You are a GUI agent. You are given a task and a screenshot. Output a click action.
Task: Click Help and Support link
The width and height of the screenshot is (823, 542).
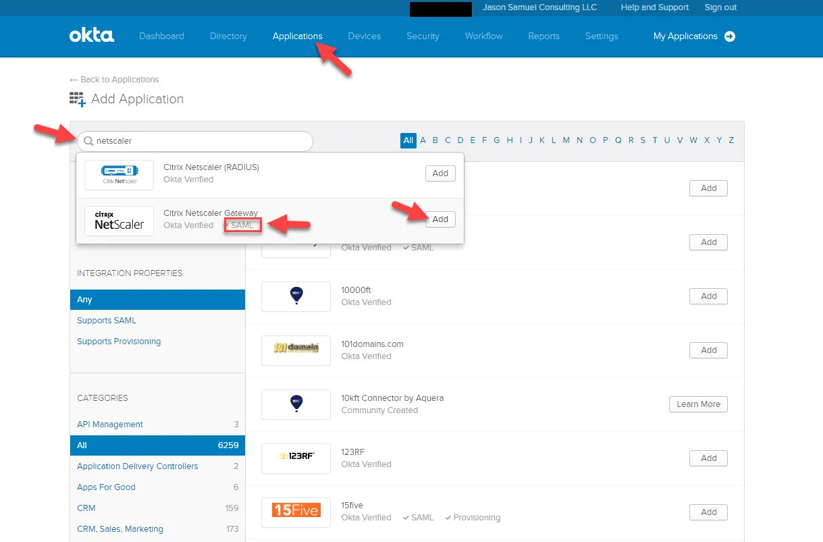(x=655, y=7)
